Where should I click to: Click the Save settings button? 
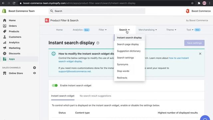coord(194,43)
